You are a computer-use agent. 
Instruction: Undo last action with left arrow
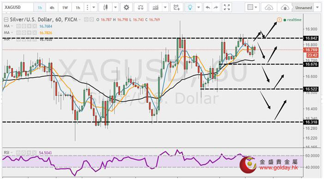pyautogui.click(x=208, y=8)
